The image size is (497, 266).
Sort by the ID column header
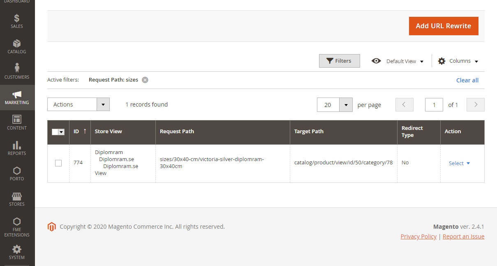80,132
